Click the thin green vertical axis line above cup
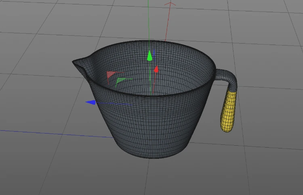 149,20
